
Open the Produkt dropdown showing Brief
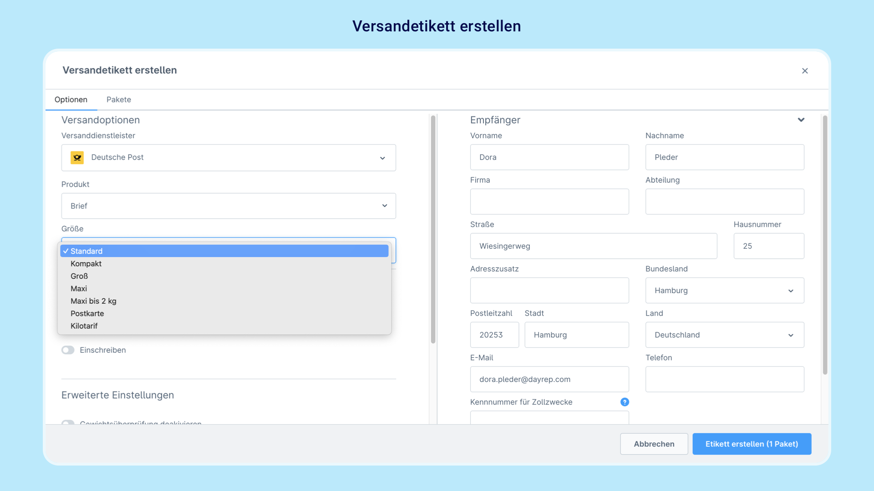coord(229,206)
